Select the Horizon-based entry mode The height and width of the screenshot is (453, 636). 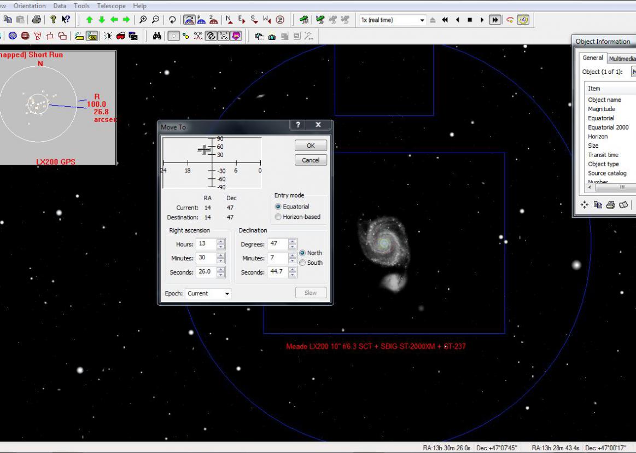(x=278, y=217)
